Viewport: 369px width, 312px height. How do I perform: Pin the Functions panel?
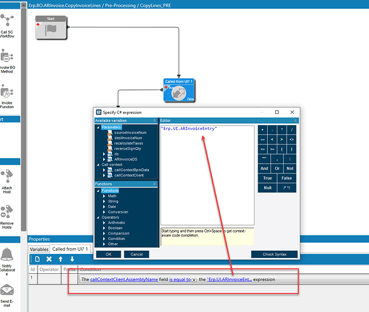click(154, 184)
